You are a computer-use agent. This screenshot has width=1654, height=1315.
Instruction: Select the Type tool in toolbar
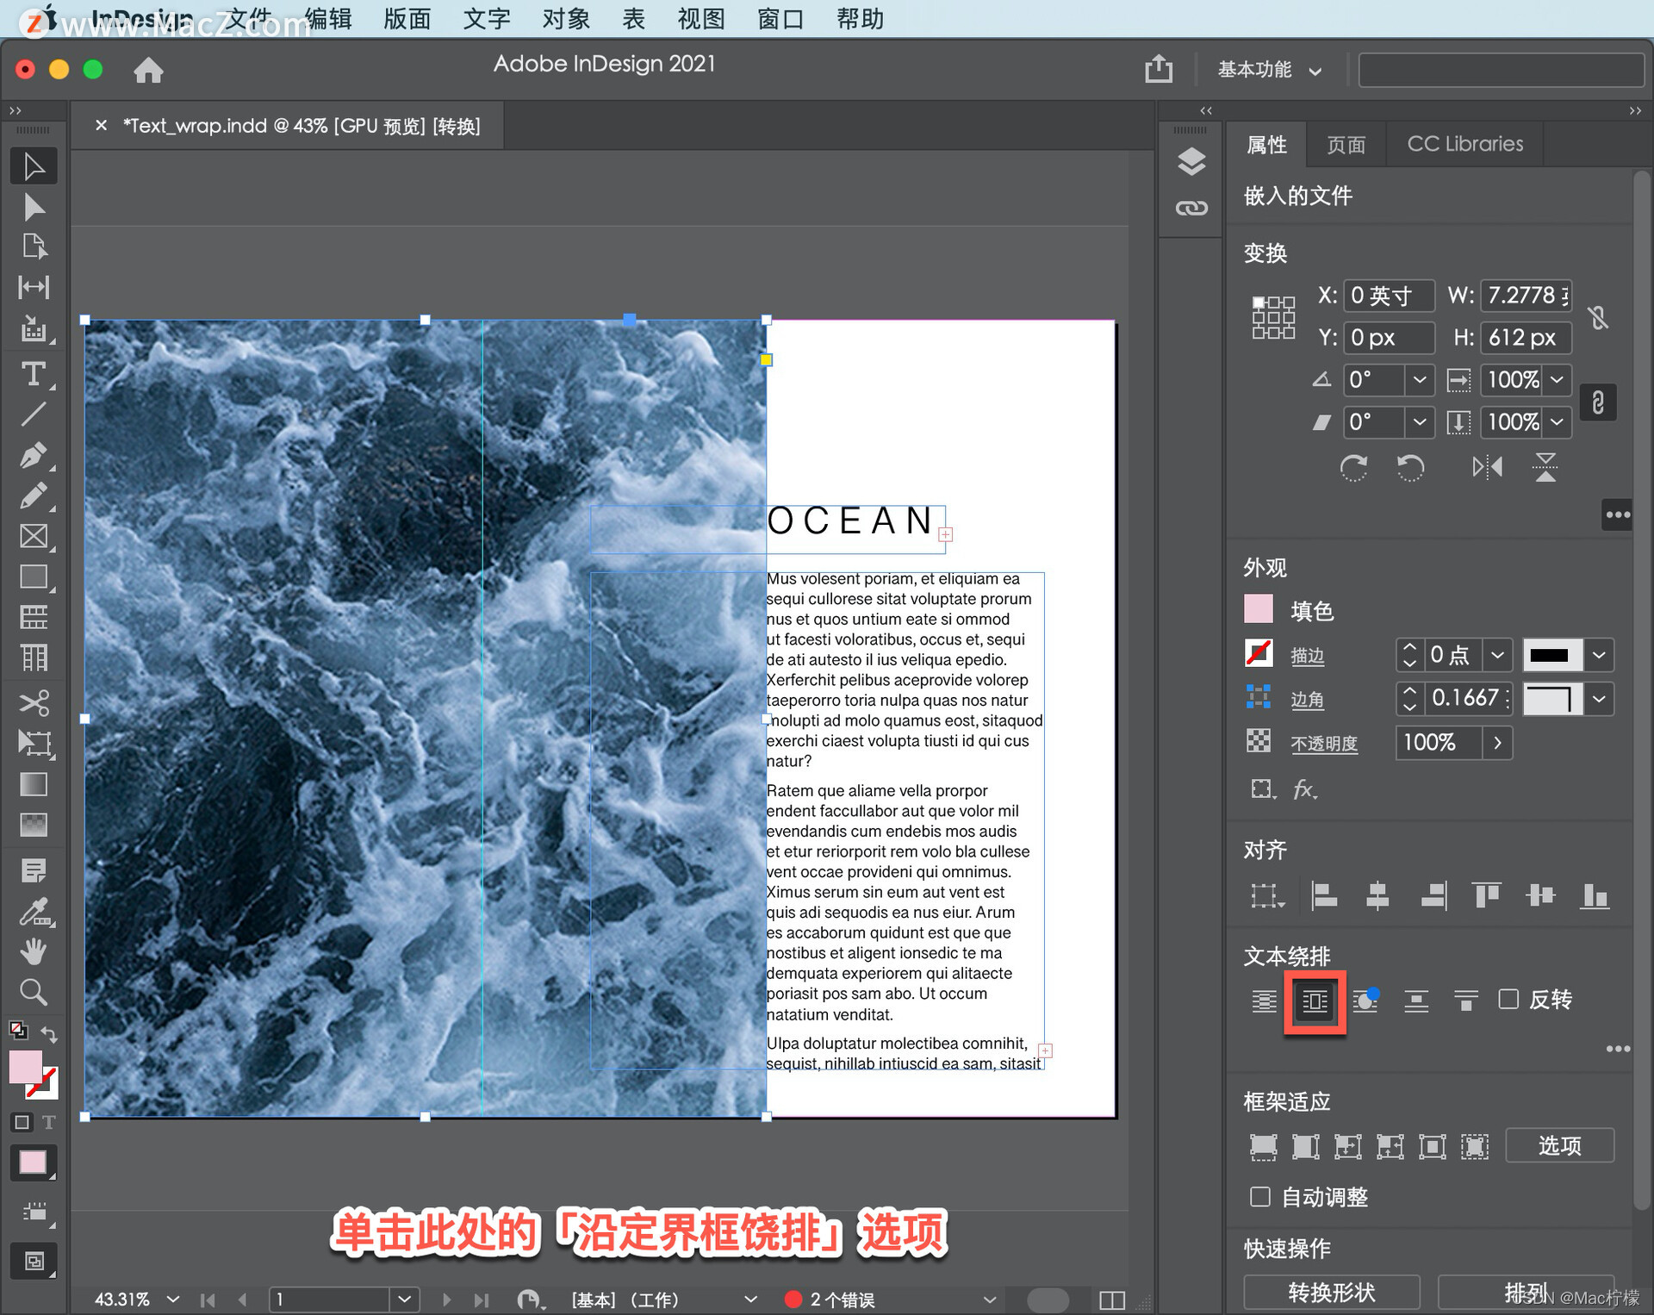[x=34, y=373]
